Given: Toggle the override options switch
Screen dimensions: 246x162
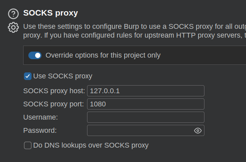Looking at the screenshot, I should (35, 55).
